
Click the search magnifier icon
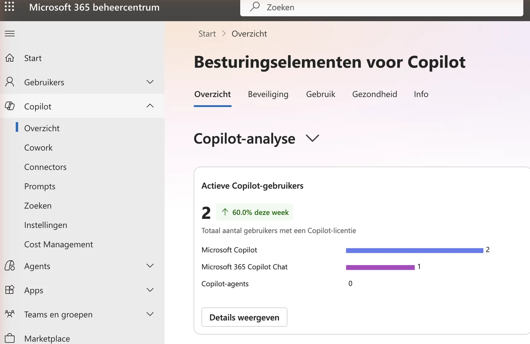coord(255,7)
